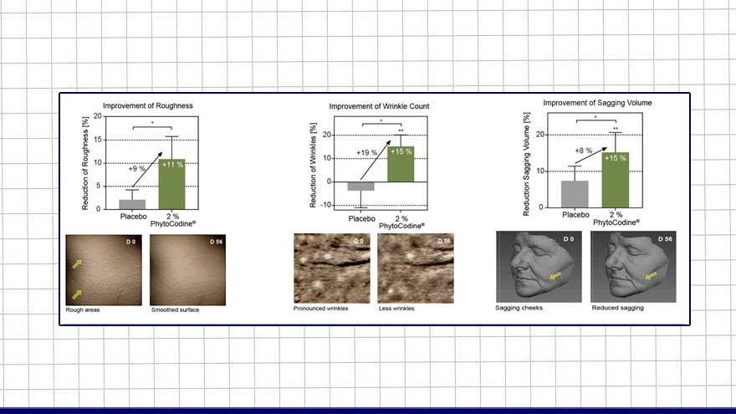Select the 'Rough areas' caption
The height and width of the screenshot is (414, 736).
(83, 309)
